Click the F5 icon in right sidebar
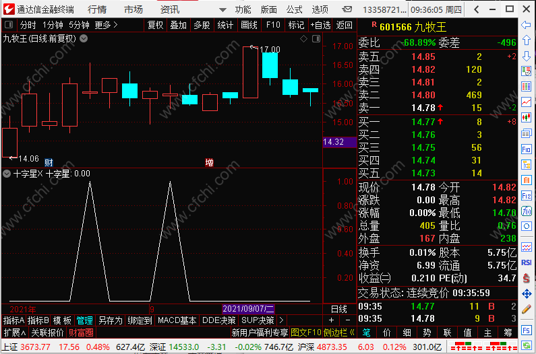The height and width of the screenshot is (354, 536). click(x=526, y=330)
